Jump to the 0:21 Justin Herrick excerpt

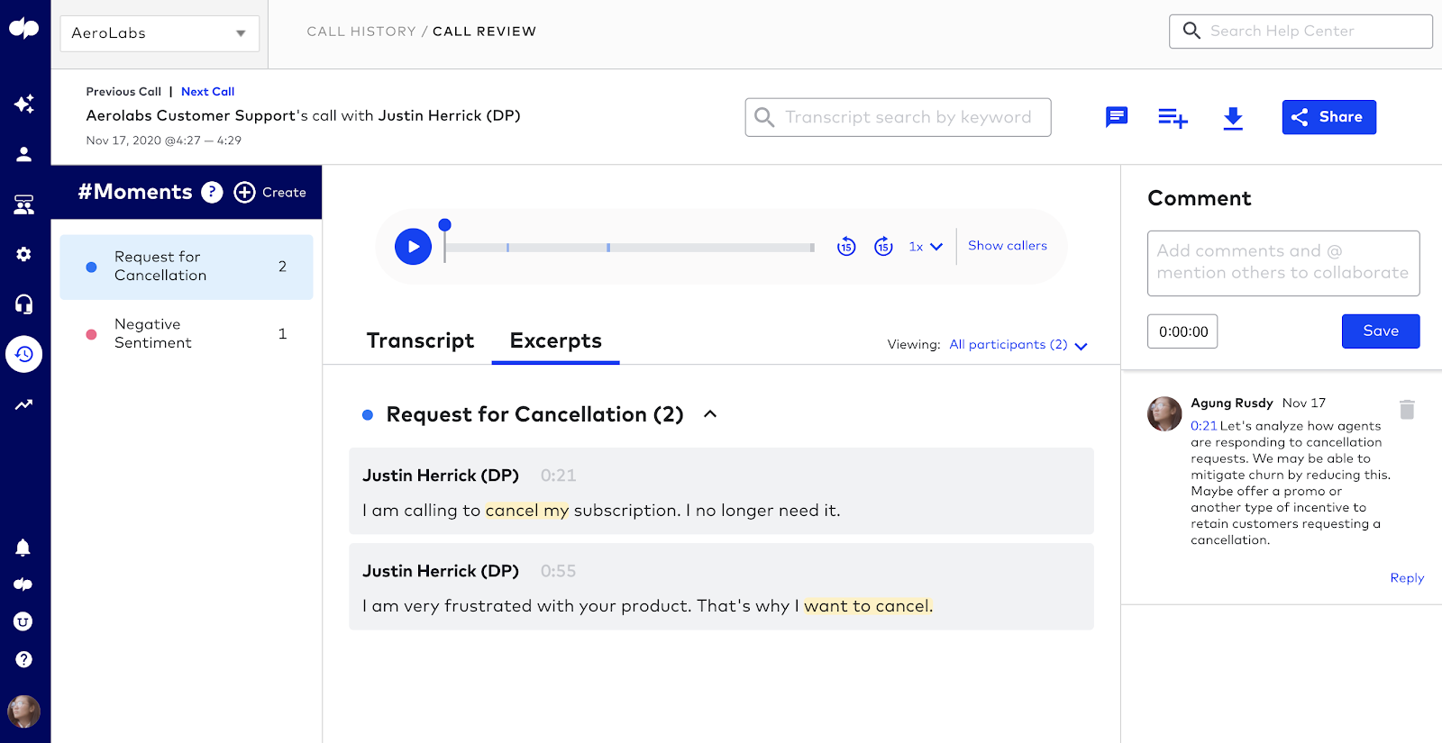(721, 491)
